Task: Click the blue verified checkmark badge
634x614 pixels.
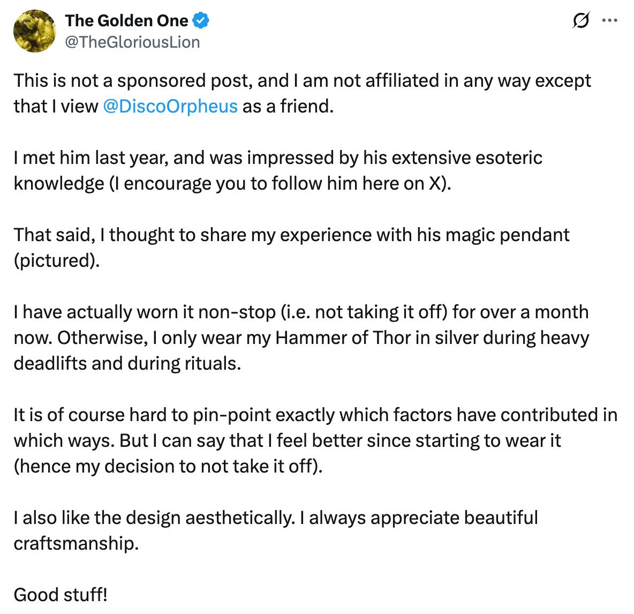Action: pos(201,21)
